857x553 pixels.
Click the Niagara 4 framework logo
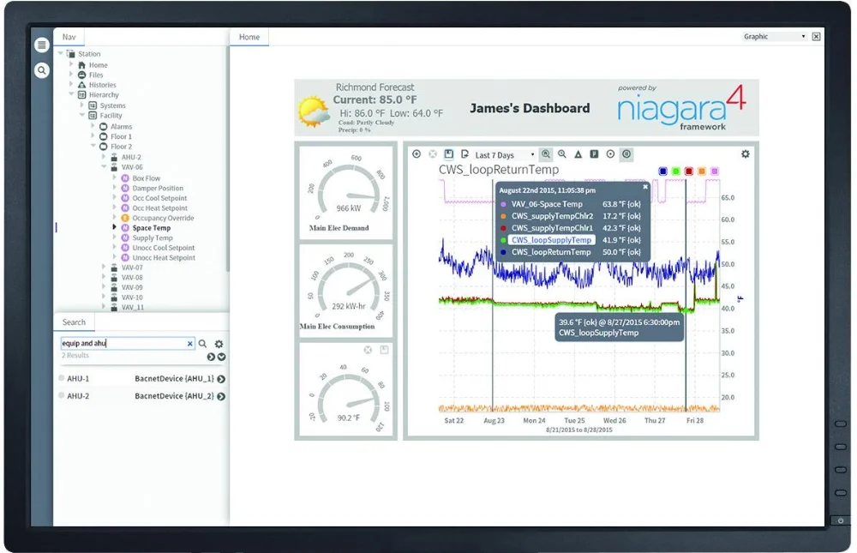(681, 108)
